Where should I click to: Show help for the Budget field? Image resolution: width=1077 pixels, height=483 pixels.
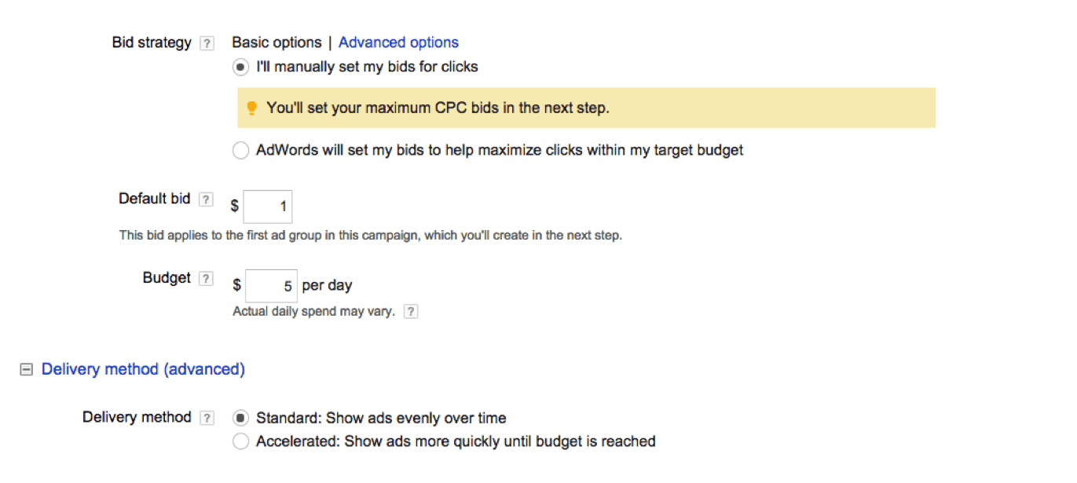pyautogui.click(x=206, y=279)
